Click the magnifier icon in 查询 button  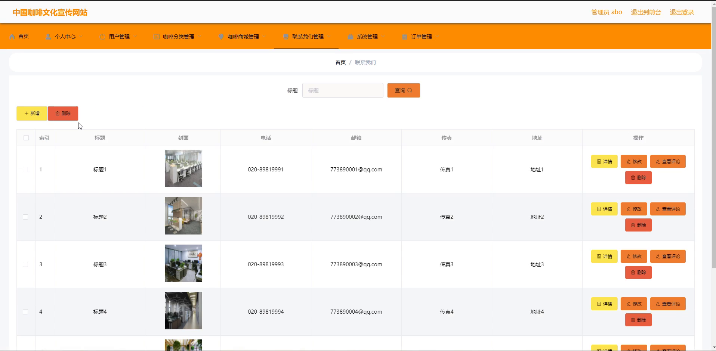click(410, 90)
